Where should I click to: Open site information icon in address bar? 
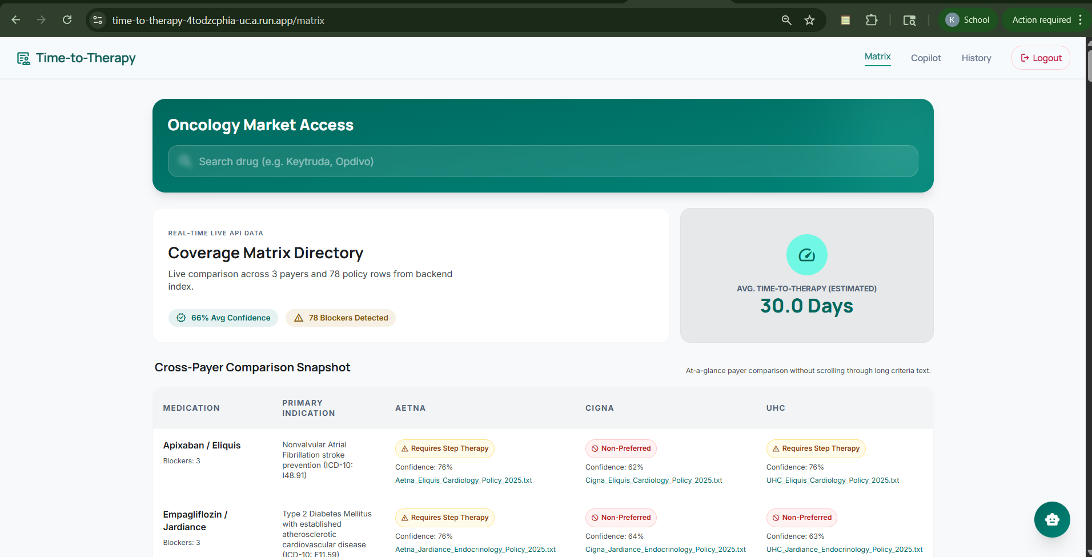coord(98,20)
